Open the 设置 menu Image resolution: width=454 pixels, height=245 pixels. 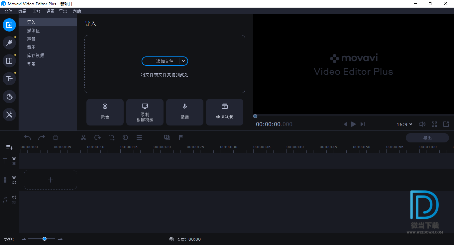click(x=50, y=11)
